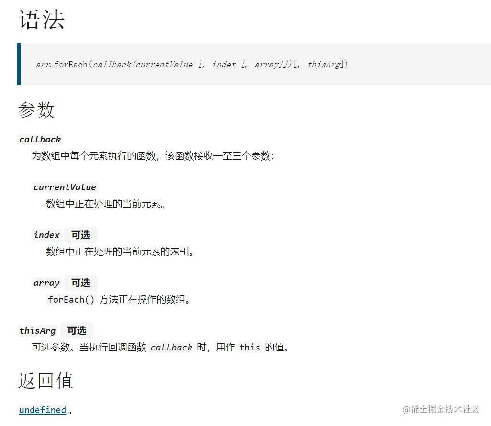Open the undefined link under 返回值

pos(43,410)
